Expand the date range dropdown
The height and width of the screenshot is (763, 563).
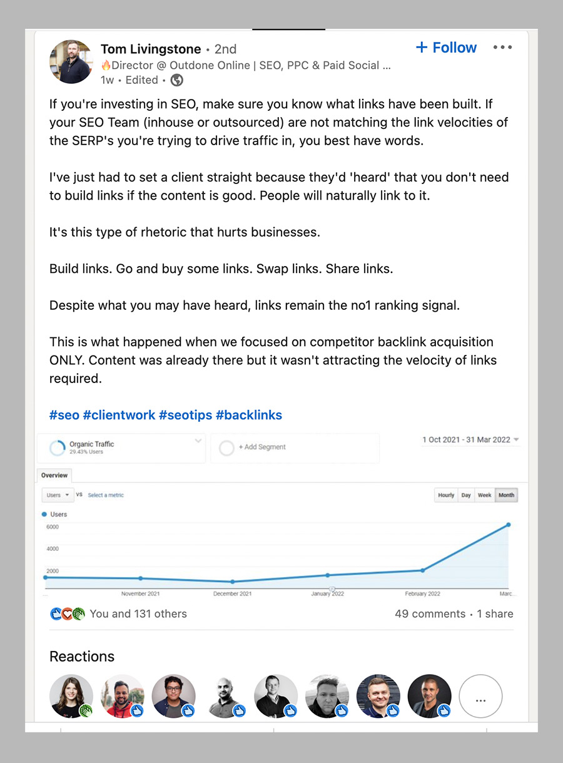point(515,440)
